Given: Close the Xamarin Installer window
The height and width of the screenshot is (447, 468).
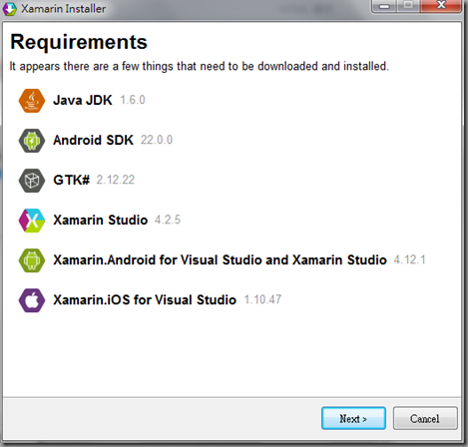Looking at the screenshot, I should pyautogui.click(x=441, y=6).
